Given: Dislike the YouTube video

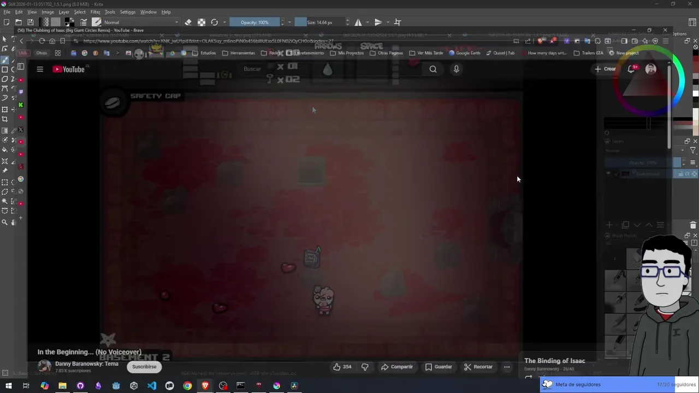Looking at the screenshot, I should pyautogui.click(x=365, y=367).
